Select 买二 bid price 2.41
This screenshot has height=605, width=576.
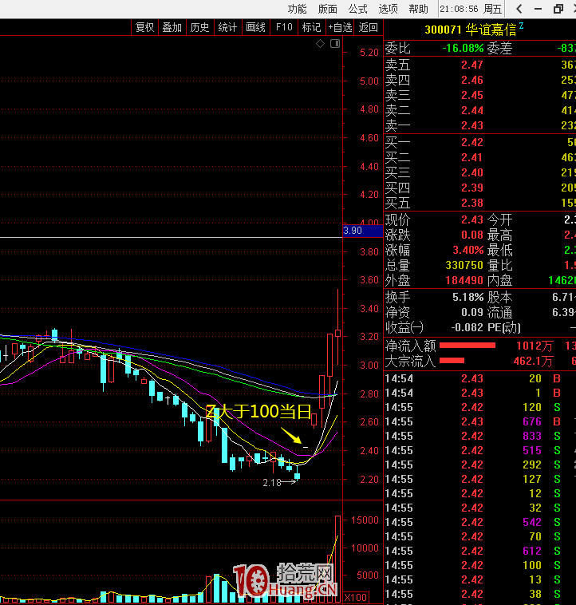pyautogui.click(x=472, y=157)
